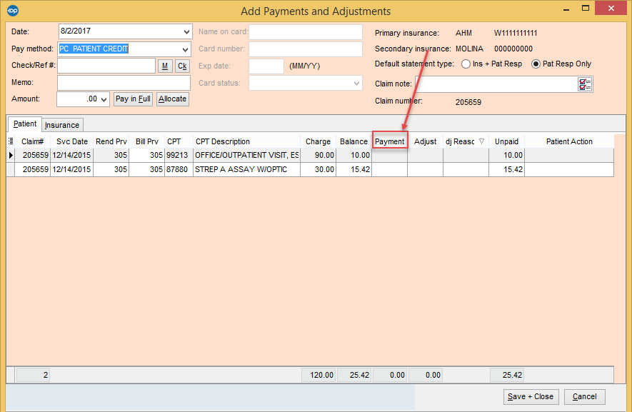Viewport: 632px width, 412px height.
Task: Click the Unpaid column header
Action: [x=506, y=141]
